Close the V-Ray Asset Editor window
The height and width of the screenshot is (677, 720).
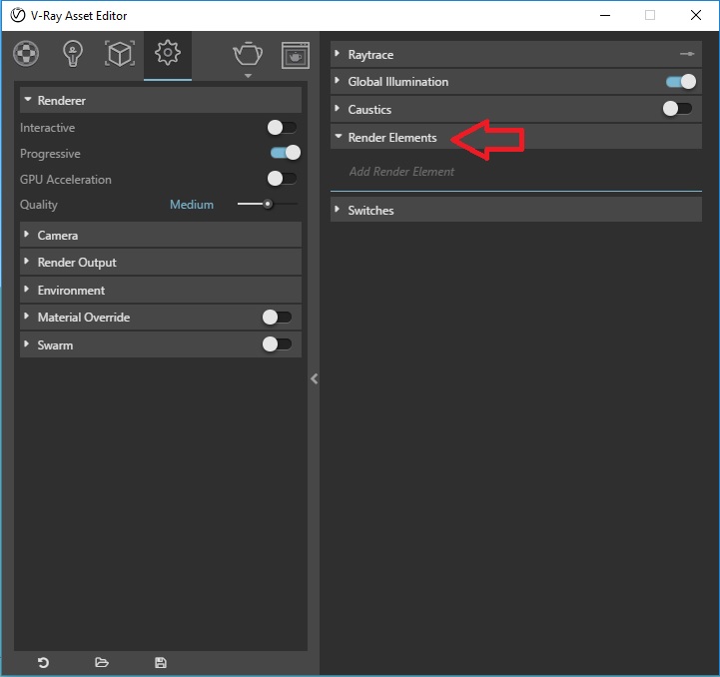696,15
